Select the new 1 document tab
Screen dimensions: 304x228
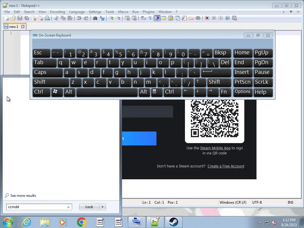[x=14, y=26]
